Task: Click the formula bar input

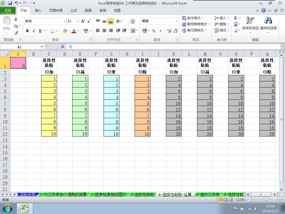Action: (174, 47)
